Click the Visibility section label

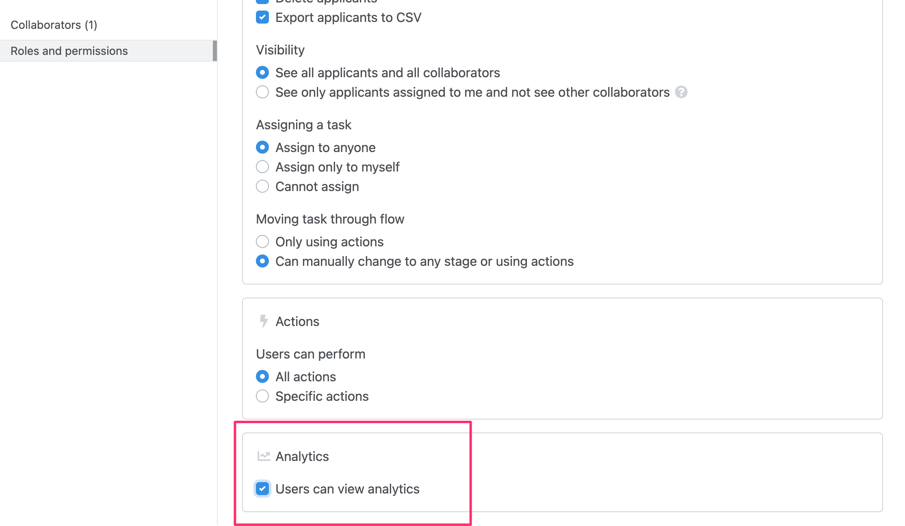pyautogui.click(x=280, y=50)
